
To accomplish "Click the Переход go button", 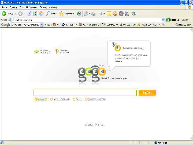I will pyautogui.click(x=172, y=20).
